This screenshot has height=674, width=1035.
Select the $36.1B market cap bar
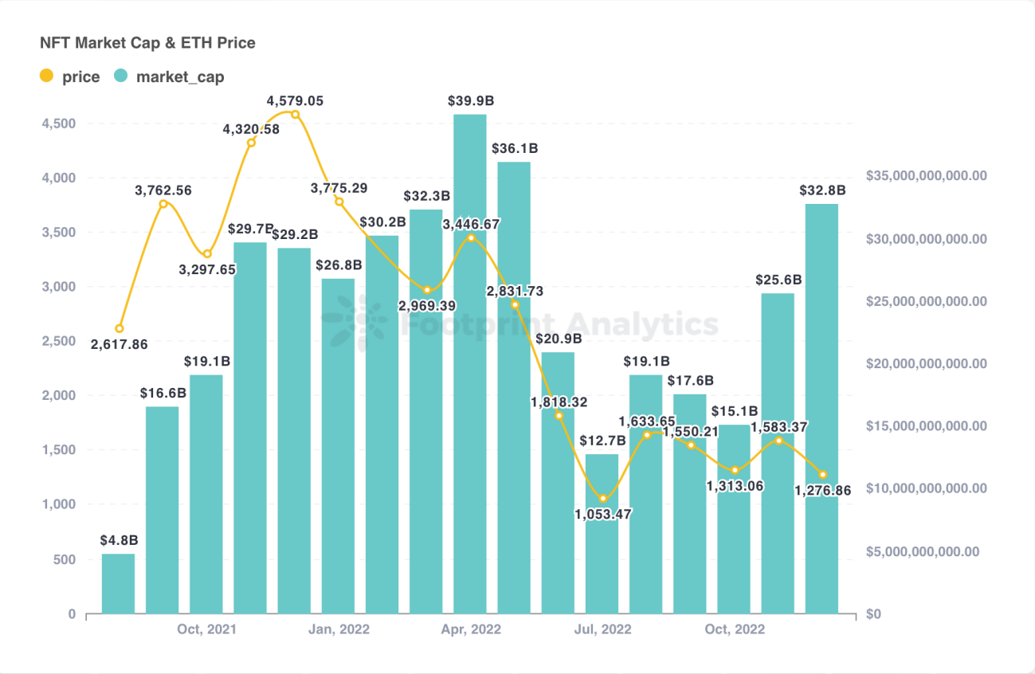click(514, 387)
